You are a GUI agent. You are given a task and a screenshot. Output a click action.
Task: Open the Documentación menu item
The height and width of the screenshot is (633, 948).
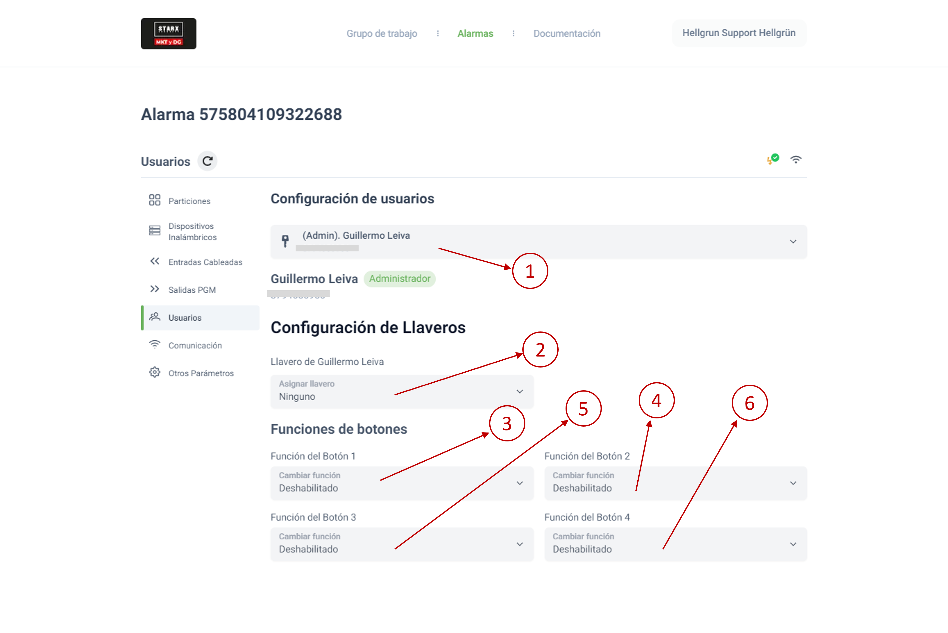tap(567, 34)
